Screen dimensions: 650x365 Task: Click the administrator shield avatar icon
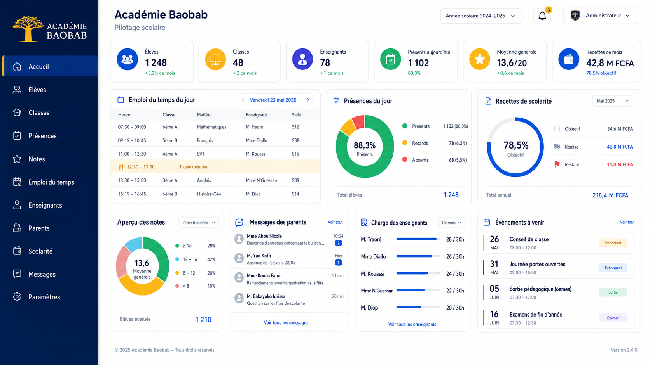tap(575, 16)
